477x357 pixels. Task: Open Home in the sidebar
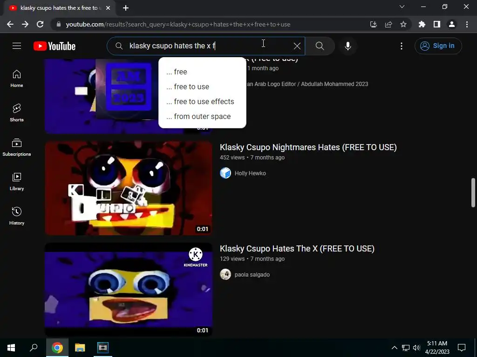point(17,79)
